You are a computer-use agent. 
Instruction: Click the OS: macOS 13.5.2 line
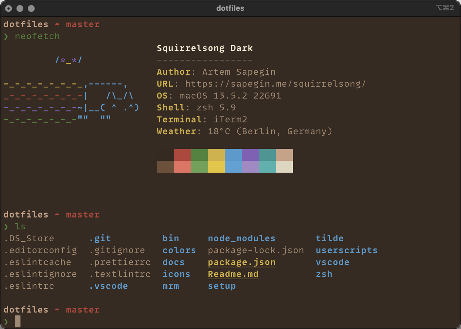tap(219, 96)
